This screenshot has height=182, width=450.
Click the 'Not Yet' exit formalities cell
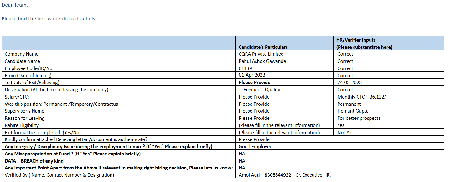pos(345,133)
